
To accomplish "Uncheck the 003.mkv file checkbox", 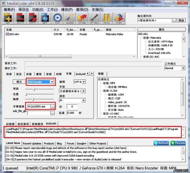I will click(x=7, y=34).
